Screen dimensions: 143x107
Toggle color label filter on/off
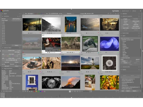pos(18,54)
